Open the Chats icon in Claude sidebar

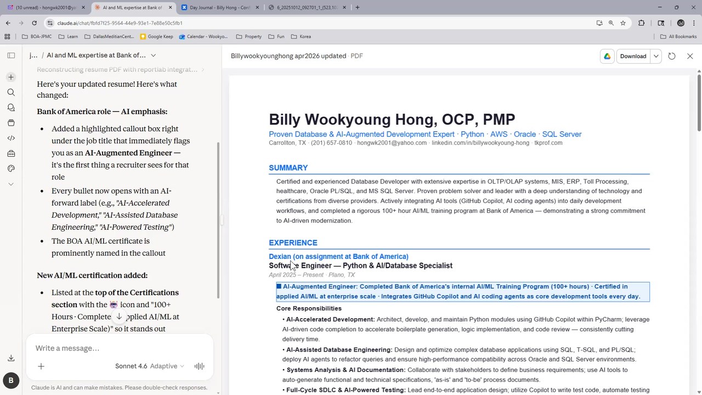click(x=11, y=108)
